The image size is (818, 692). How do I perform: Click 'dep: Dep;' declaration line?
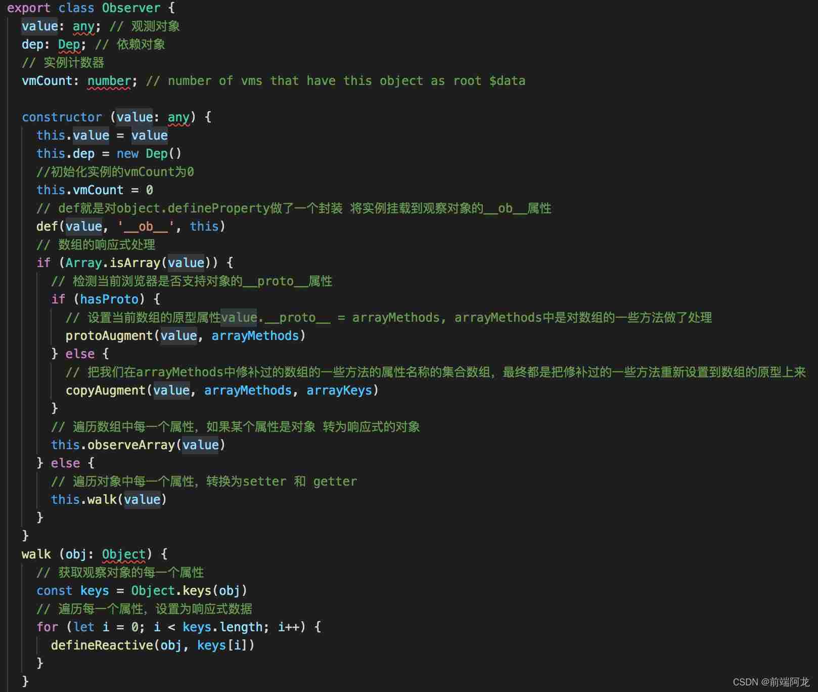coord(94,45)
